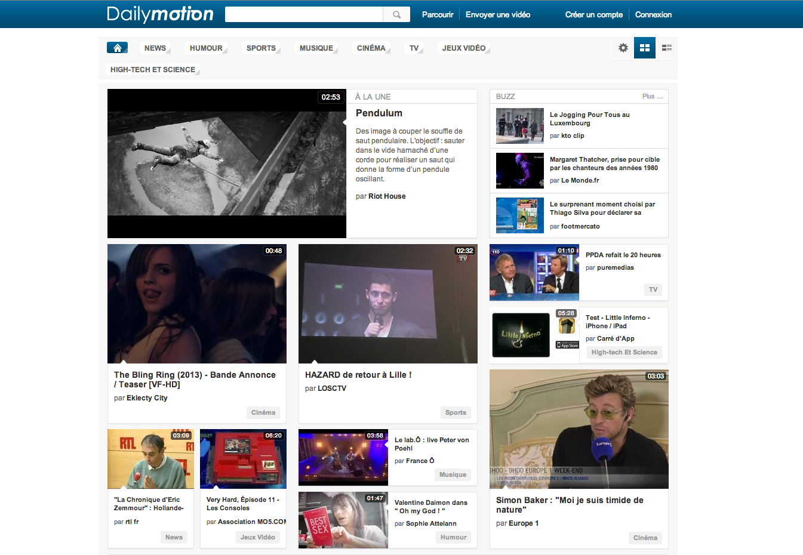Visit the Sophie Attelann channel
Image resolution: width=803 pixels, height=555 pixels.
431,523
